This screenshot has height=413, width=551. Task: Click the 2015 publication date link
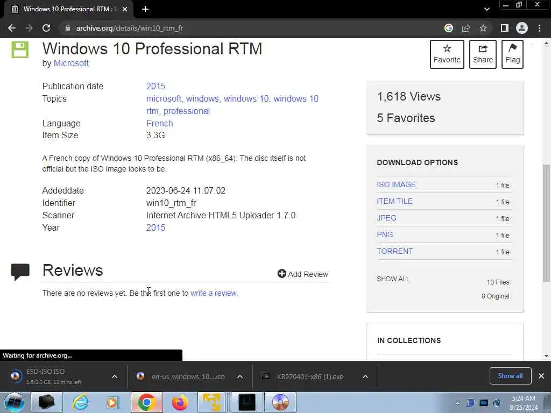click(156, 86)
